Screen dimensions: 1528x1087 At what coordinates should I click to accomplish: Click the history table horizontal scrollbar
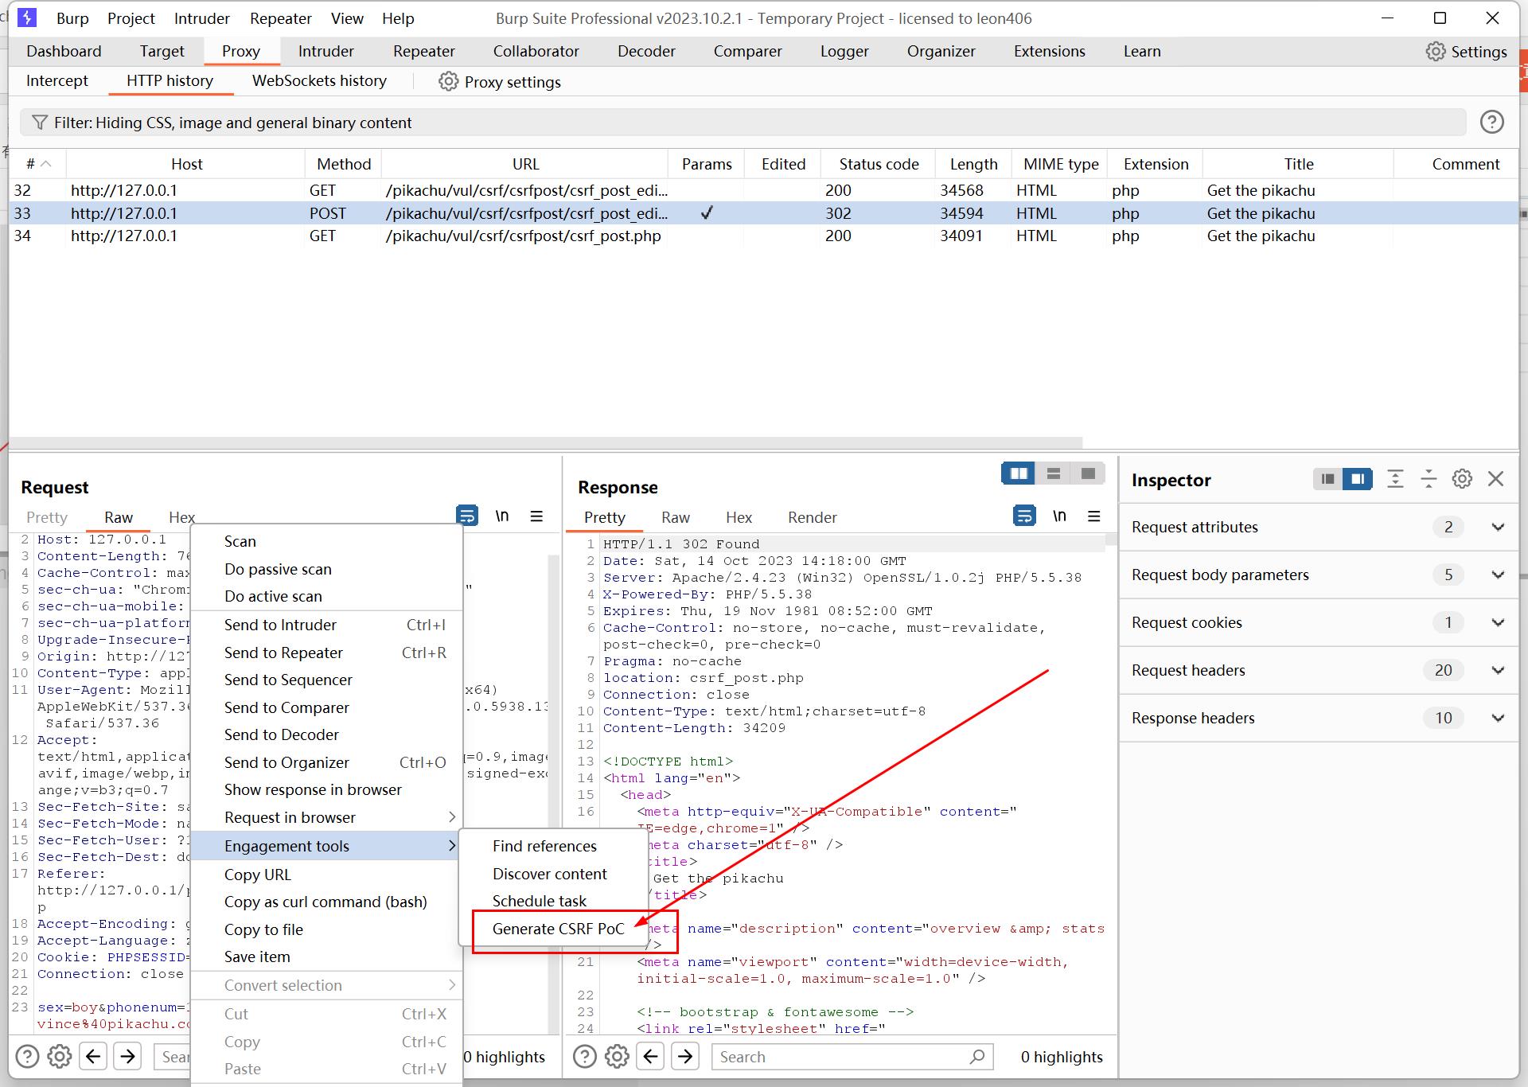pos(546,442)
